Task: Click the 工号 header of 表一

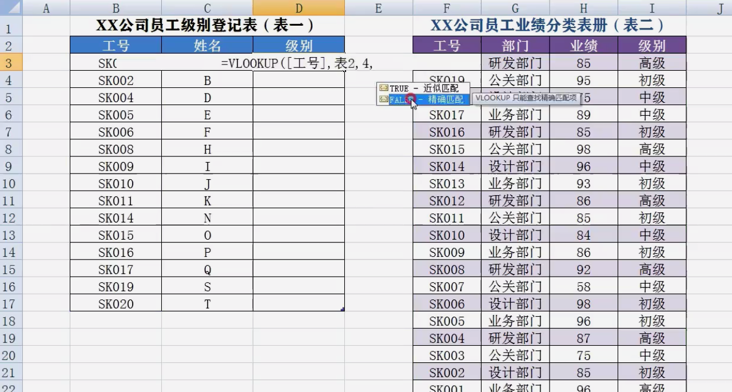Action: 116,45
